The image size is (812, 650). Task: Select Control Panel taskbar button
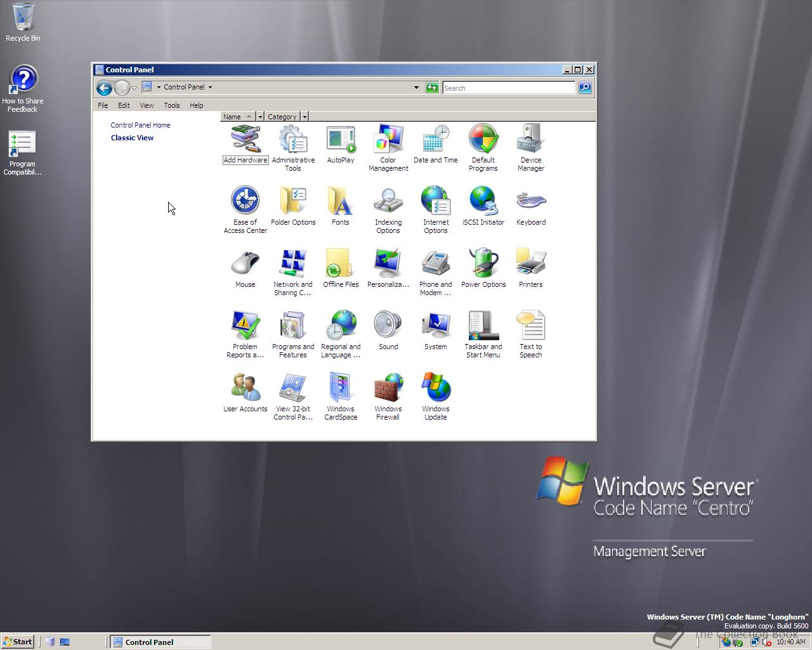[160, 642]
